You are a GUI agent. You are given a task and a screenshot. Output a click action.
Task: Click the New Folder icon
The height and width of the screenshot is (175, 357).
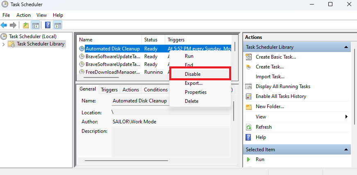[x=249, y=107]
